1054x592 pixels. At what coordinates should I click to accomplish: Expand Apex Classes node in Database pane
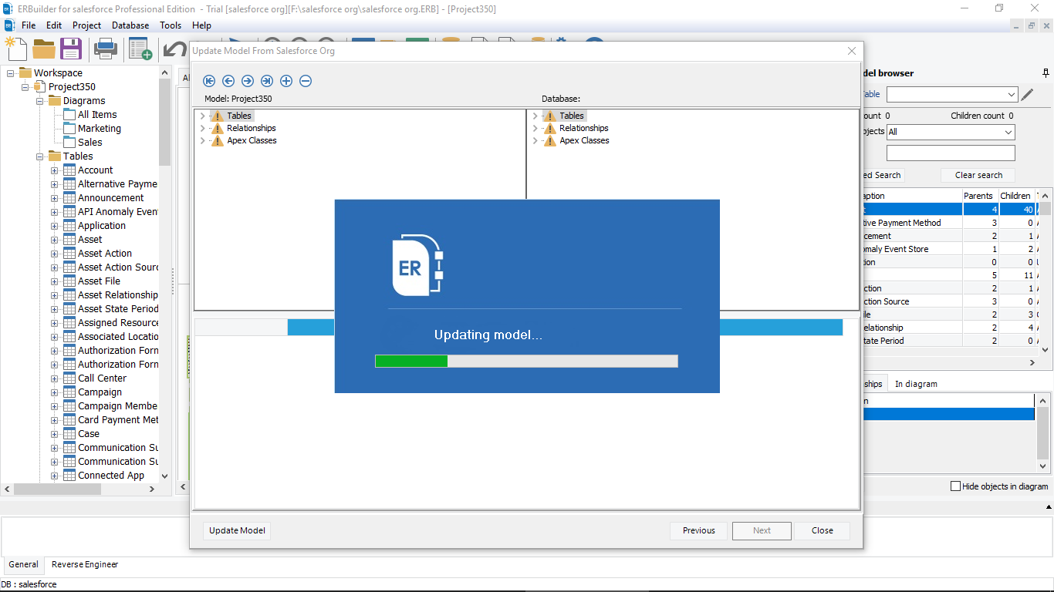(535, 141)
